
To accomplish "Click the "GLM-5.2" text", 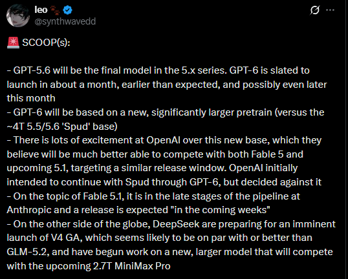I will (x=28, y=252).
